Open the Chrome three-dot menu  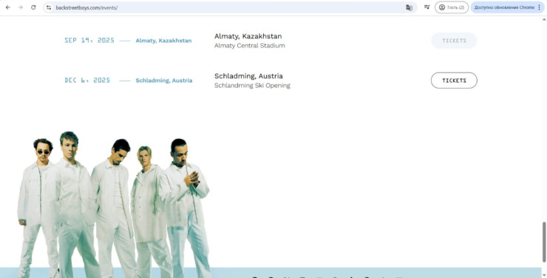pyautogui.click(x=540, y=7)
